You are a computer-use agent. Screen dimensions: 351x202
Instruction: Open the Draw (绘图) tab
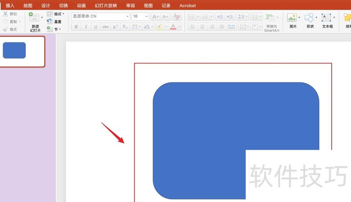pyautogui.click(x=28, y=6)
